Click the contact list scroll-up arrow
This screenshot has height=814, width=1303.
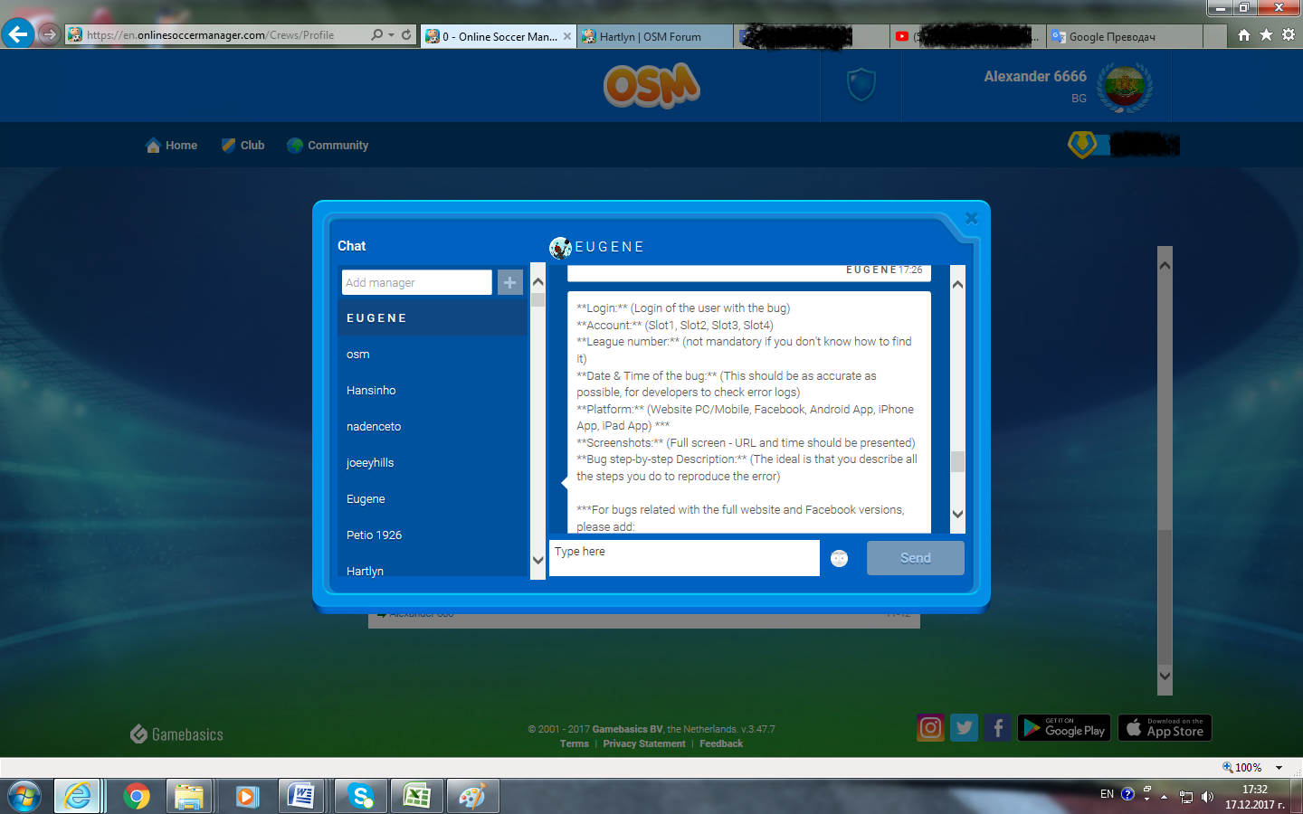click(537, 281)
